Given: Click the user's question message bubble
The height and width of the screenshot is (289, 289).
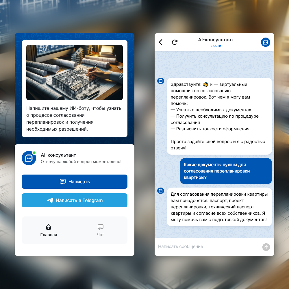Looking at the screenshot, I should 226,171.
